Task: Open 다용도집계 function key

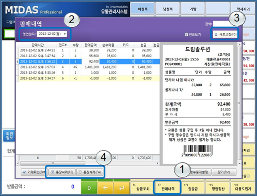Action: 243,187
